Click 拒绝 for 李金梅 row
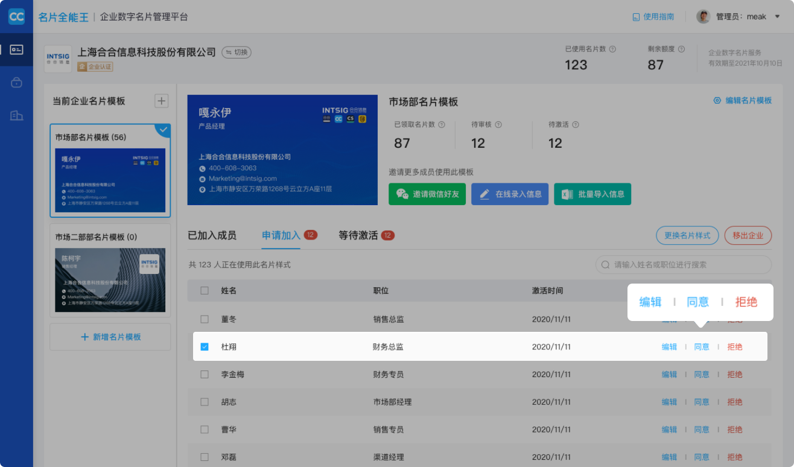Screen dimensions: 794x467 tap(735, 375)
